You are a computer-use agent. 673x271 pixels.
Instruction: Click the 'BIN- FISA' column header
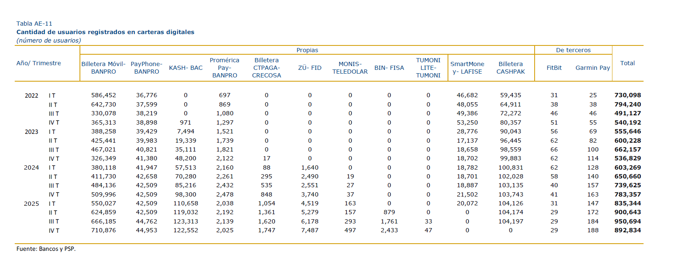click(x=389, y=68)
